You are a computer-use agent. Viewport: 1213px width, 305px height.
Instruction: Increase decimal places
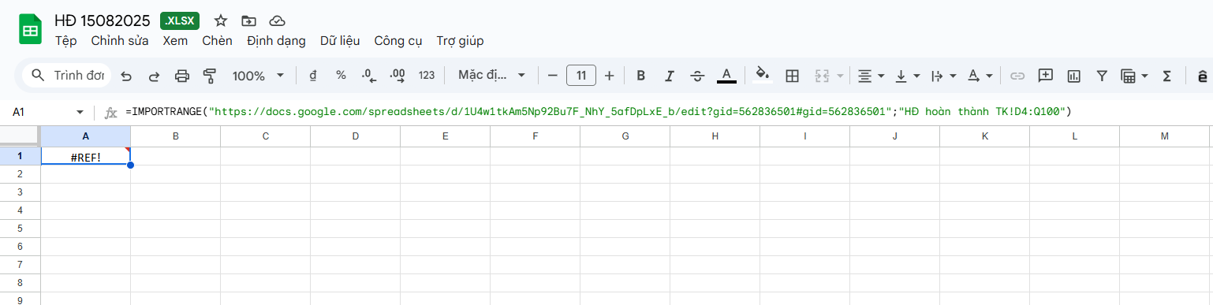397,76
